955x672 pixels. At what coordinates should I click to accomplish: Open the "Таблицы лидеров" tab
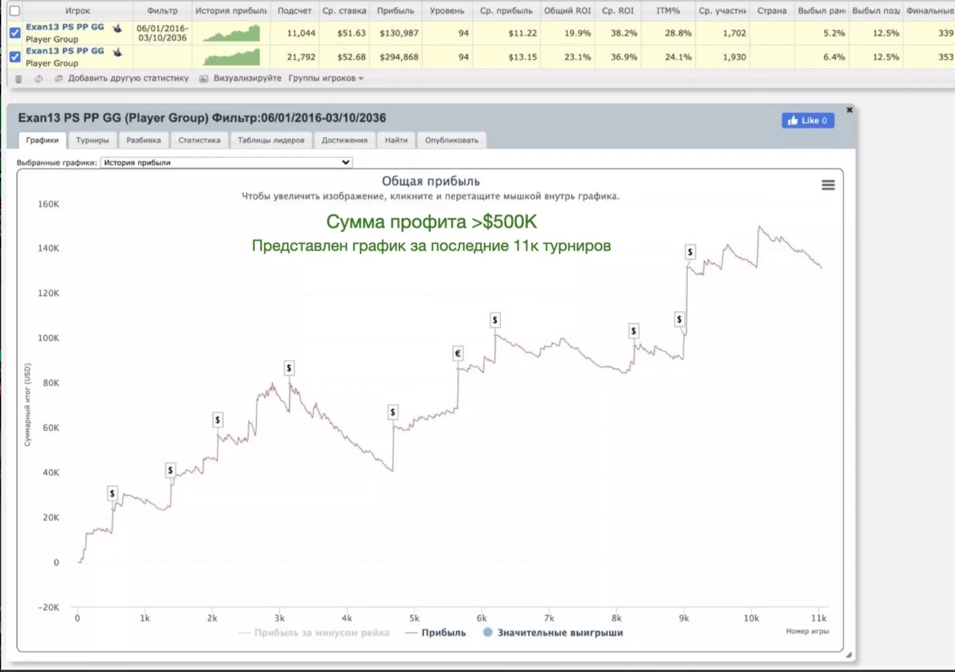[271, 140]
